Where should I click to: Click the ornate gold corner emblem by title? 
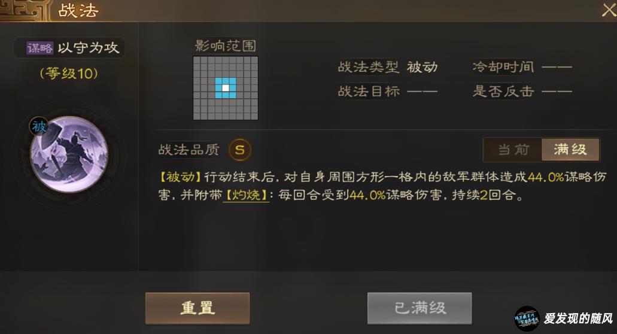pos(23,10)
